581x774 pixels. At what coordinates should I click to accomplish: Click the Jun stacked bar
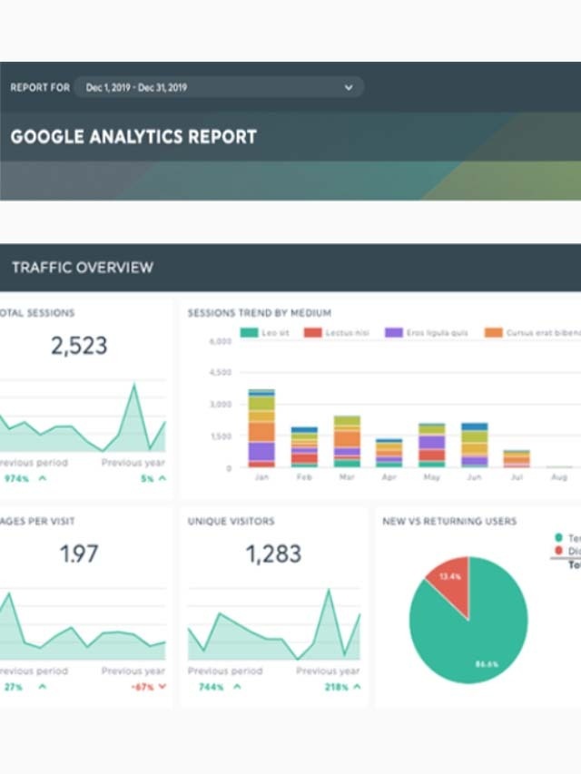(x=474, y=445)
